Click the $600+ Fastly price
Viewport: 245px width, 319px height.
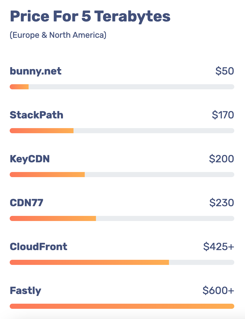pos(218,291)
